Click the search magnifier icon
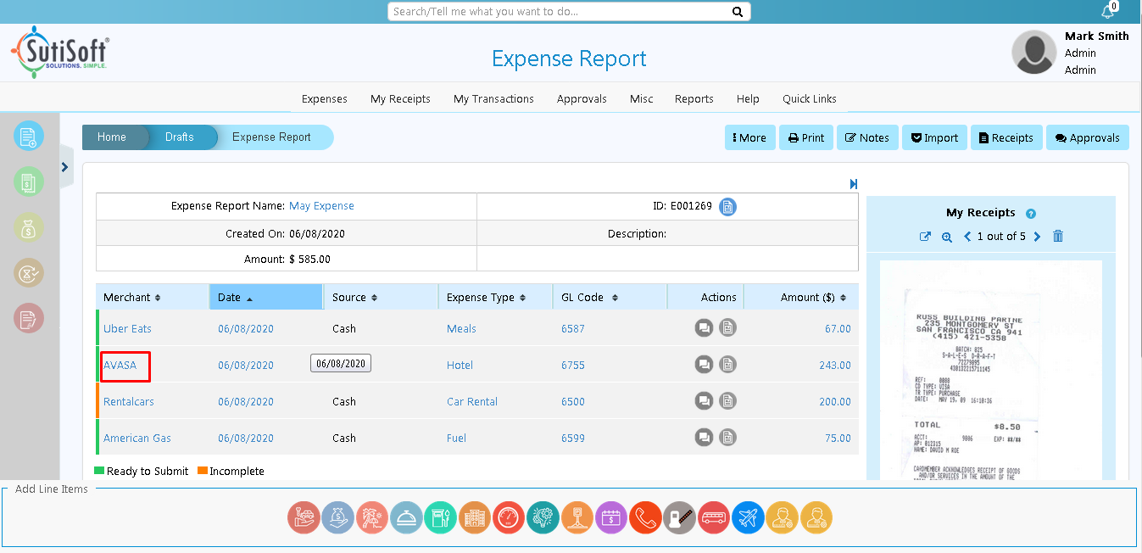The width and height of the screenshot is (1142, 553). coord(738,12)
